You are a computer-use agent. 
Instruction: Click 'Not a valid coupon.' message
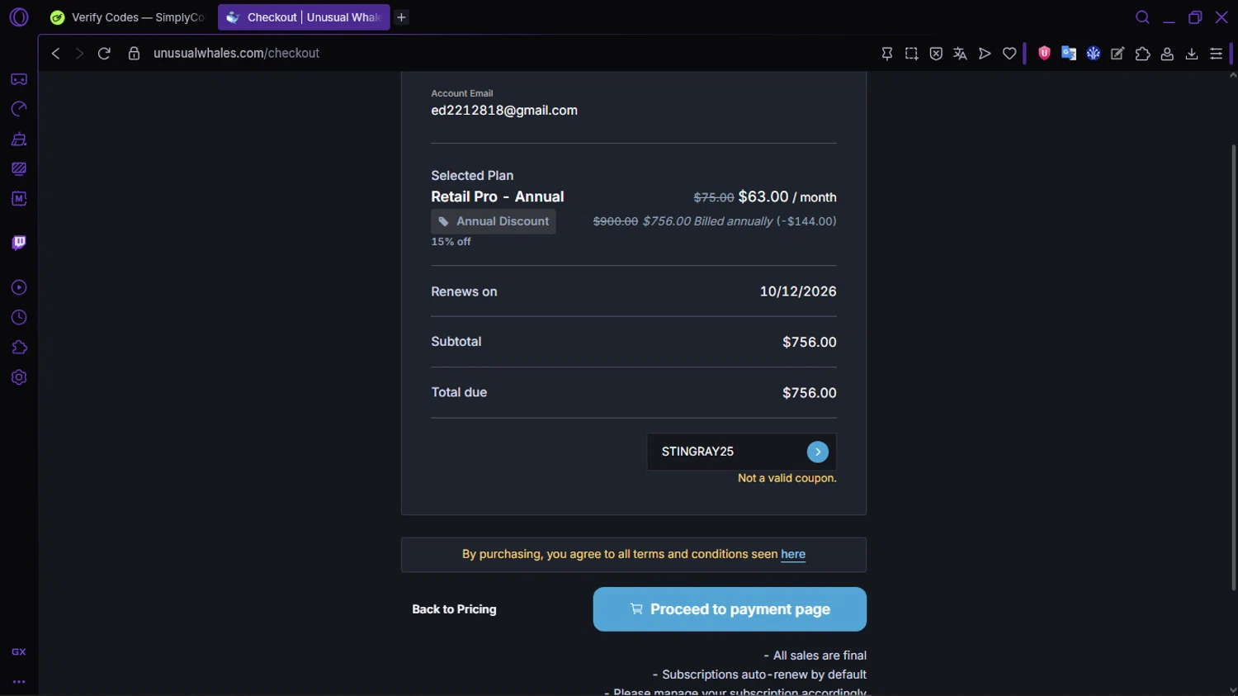(787, 478)
